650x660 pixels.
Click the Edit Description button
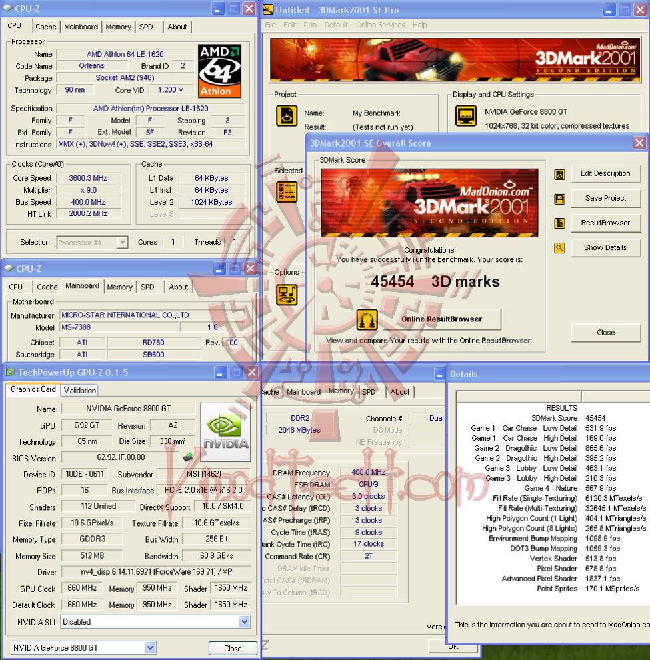(x=605, y=173)
